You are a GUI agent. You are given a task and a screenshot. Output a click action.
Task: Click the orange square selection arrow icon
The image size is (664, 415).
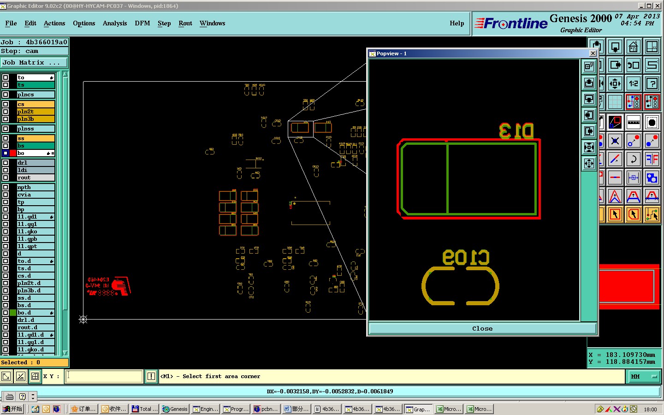[x=615, y=214]
